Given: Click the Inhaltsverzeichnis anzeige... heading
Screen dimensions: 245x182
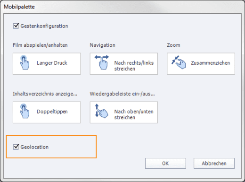Looking at the screenshot, I should tap(45, 94).
